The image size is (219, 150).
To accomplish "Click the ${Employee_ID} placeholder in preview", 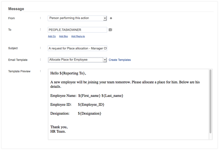I will (91, 105).
